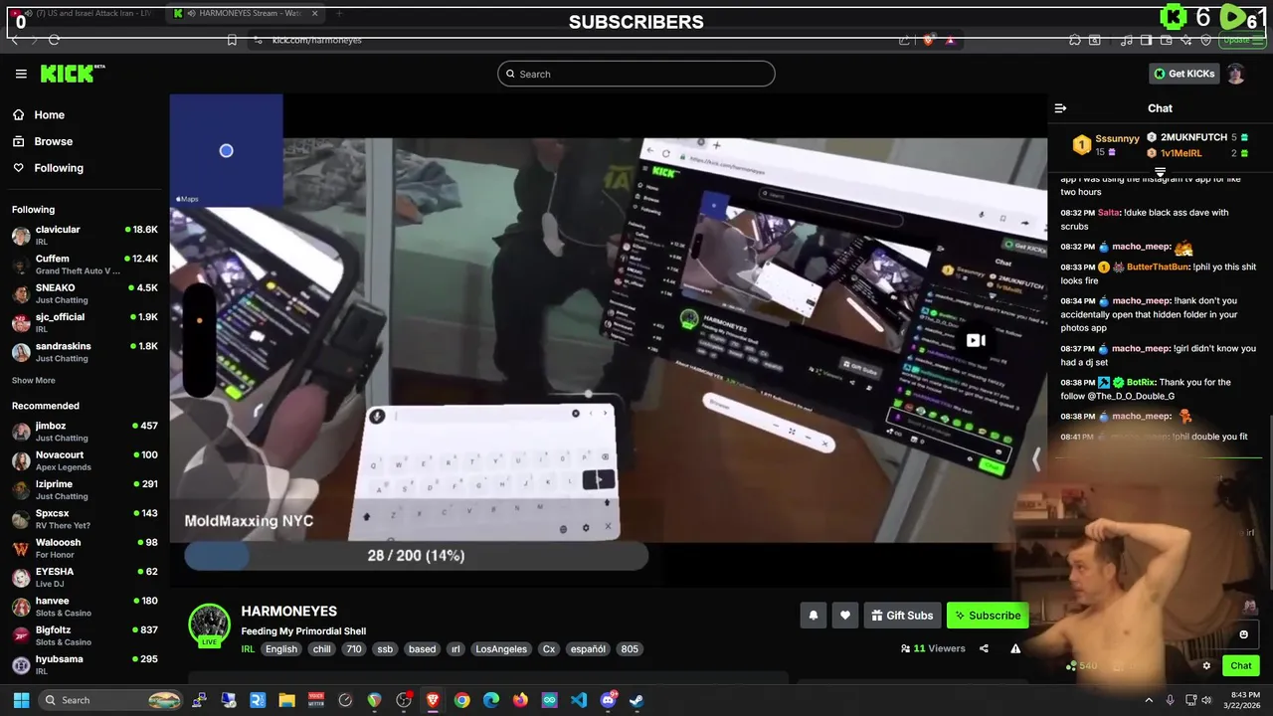Open recommended channel jimboz
Viewport: 1273px width, 716px height.
[x=85, y=432]
